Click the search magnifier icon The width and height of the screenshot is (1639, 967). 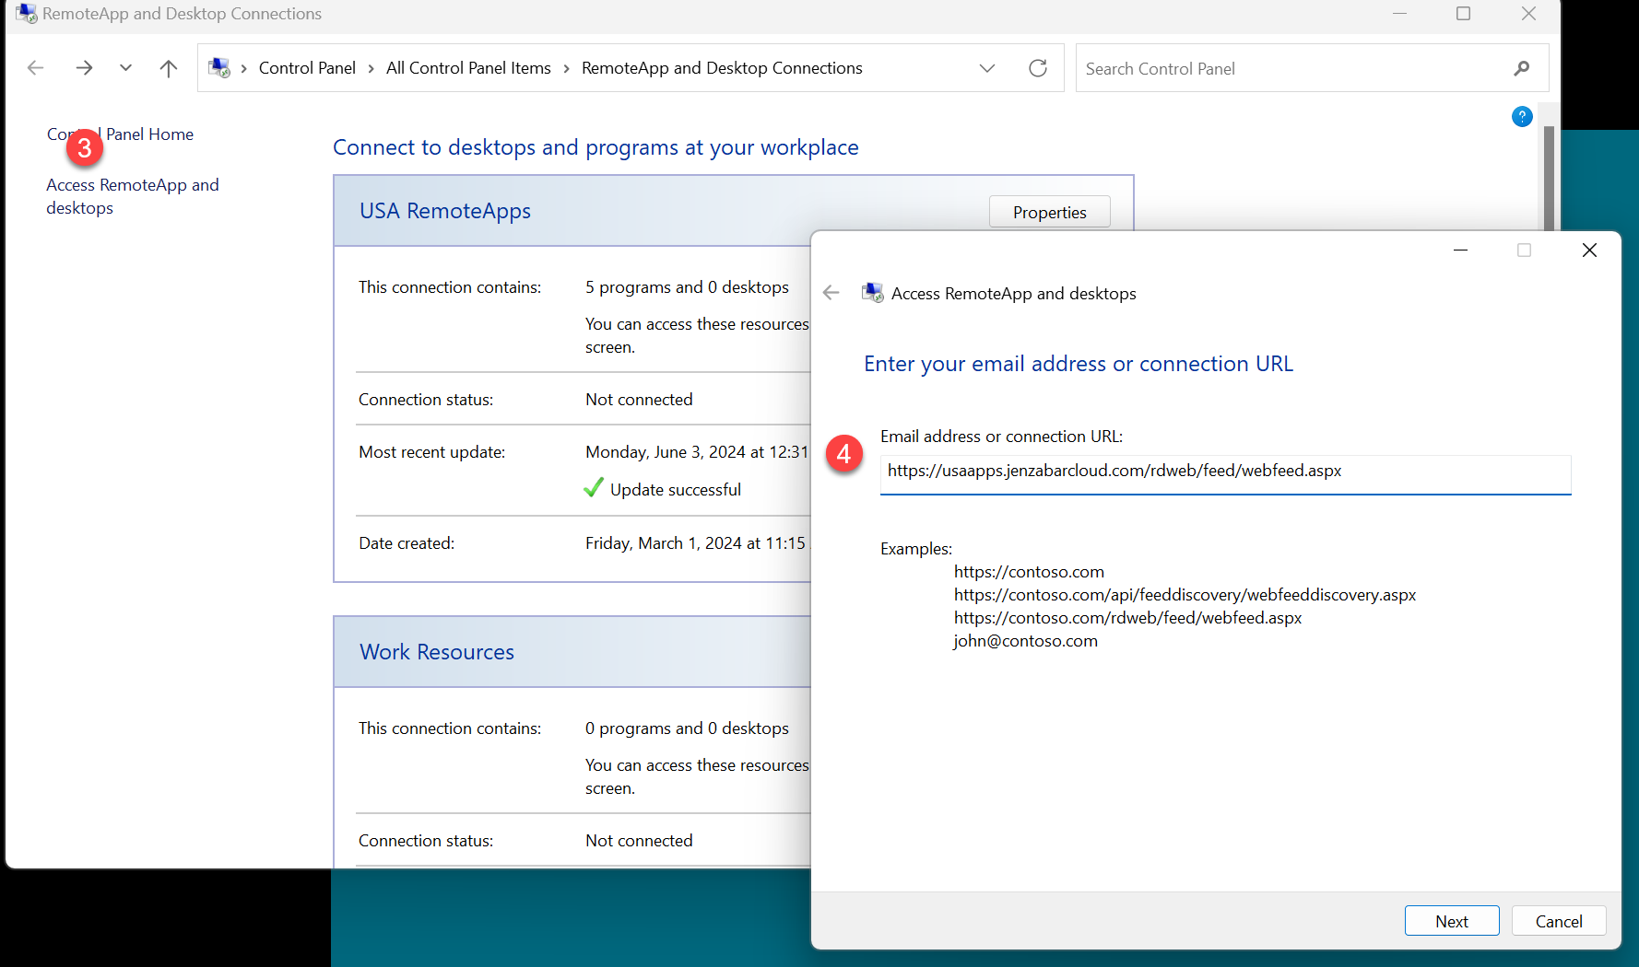(x=1522, y=68)
